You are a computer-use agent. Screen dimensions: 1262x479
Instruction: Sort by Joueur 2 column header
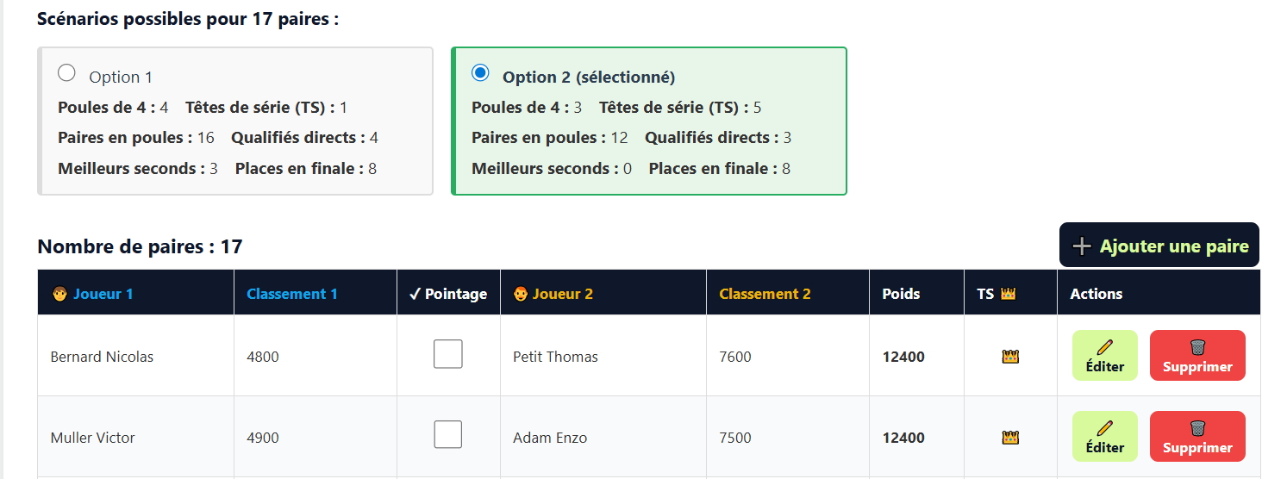tap(562, 294)
